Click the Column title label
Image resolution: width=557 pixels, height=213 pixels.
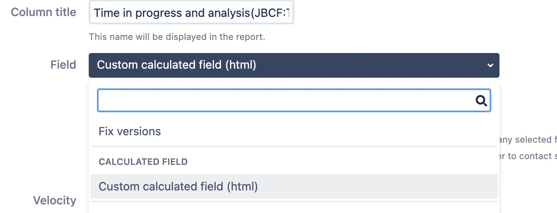pos(44,12)
